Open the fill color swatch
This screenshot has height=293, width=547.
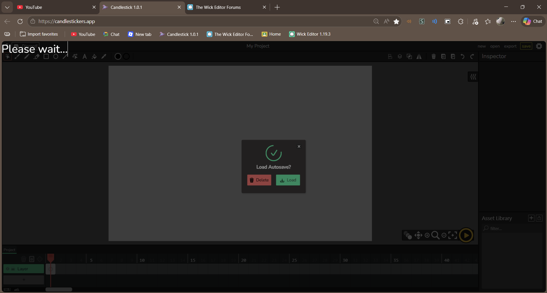tap(118, 57)
